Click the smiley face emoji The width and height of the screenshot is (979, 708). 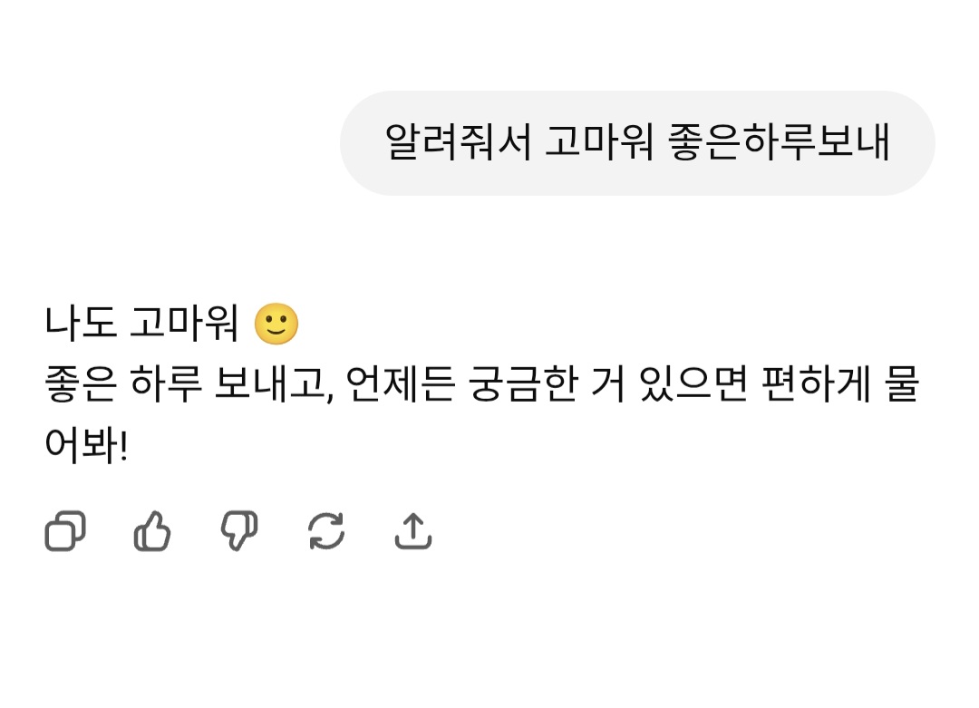point(276,324)
